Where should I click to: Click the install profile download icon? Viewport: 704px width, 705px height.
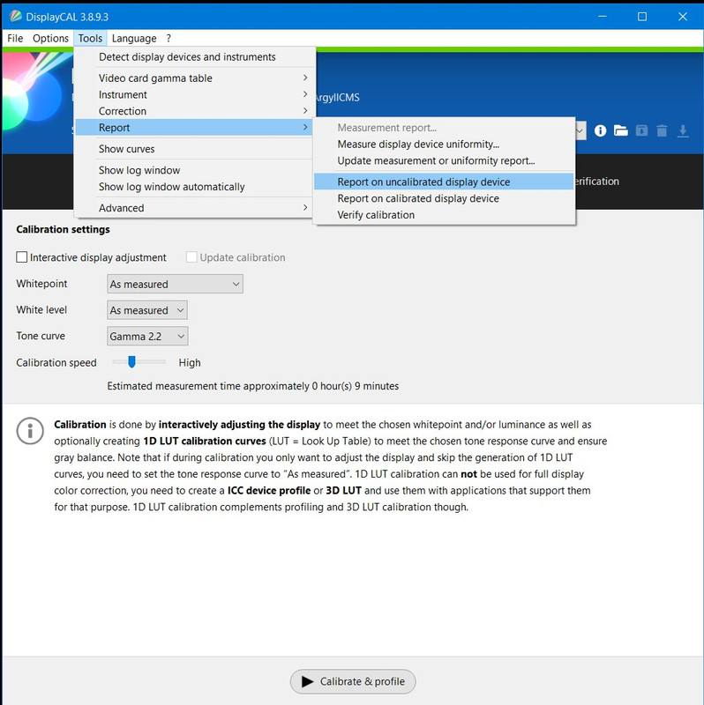click(683, 130)
